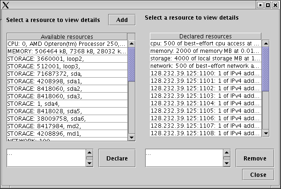Screen dimensions: 281x189
Task: Select declared network: 500 best-effort entry
Action: tap(205, 66)
